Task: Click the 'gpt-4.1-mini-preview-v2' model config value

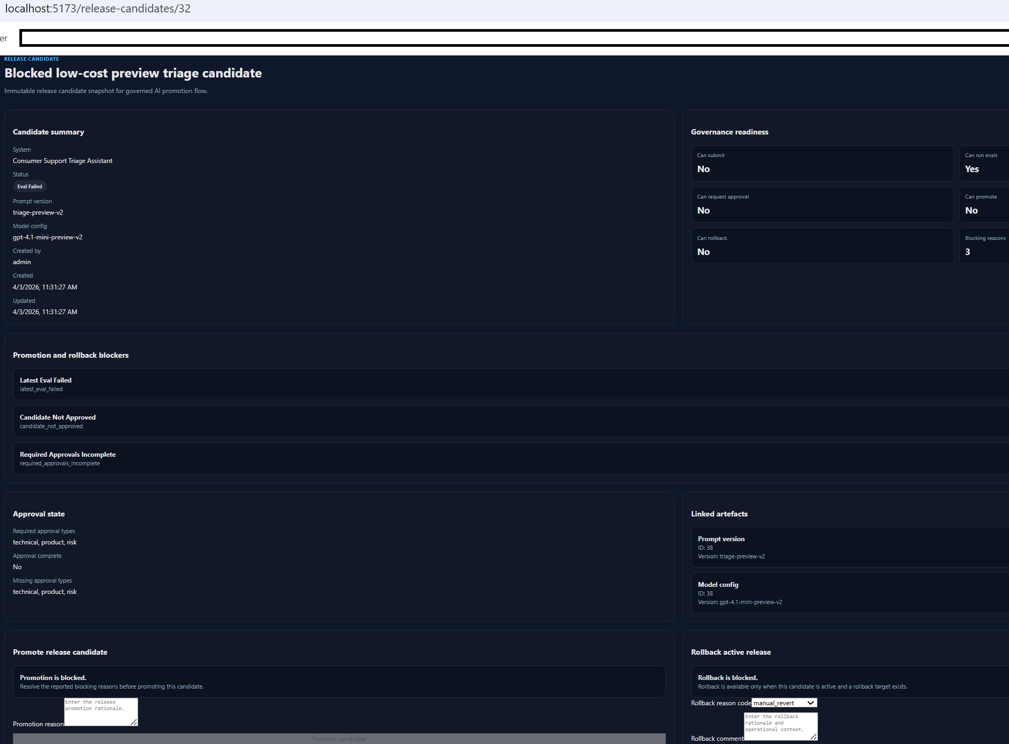Action: pos(48,237)
